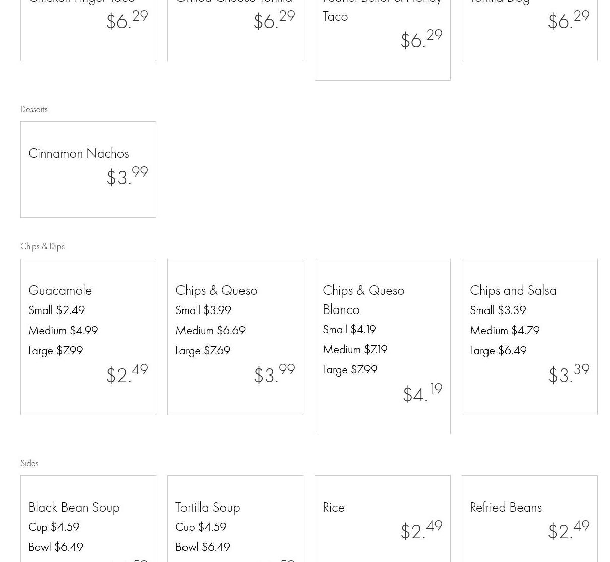
Task: Click the Rice side item
Action: 334,507
